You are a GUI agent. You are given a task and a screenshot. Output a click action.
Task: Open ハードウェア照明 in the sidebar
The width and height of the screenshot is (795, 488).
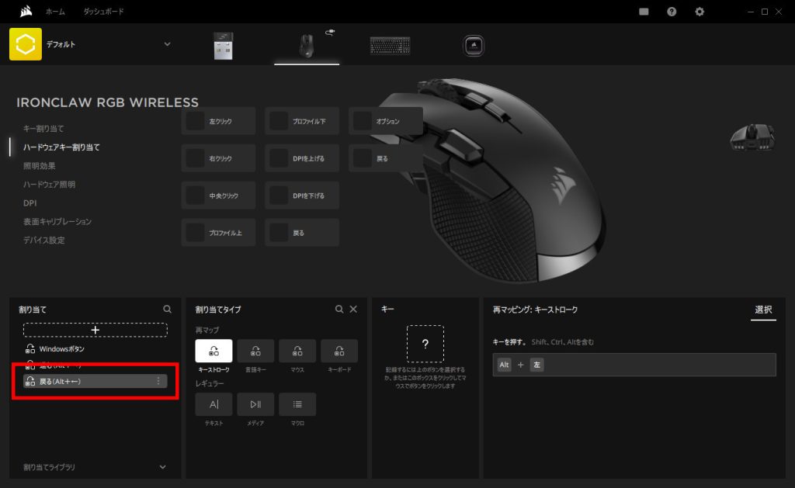tap(49, 185)
